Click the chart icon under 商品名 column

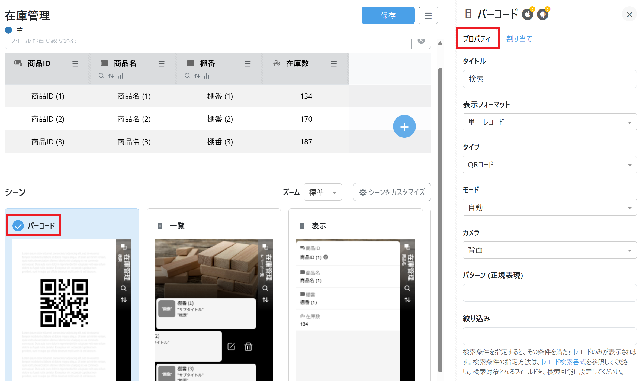[121, 76]
